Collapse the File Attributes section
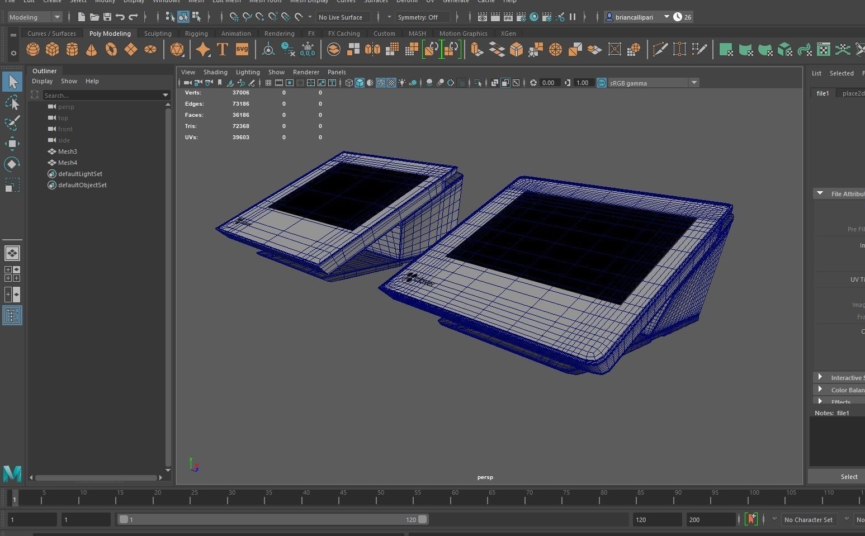 [820, 193]
